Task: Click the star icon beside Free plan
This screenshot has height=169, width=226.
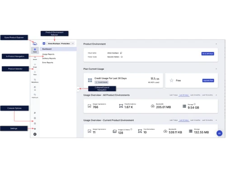Action: (x=171, y=80)
